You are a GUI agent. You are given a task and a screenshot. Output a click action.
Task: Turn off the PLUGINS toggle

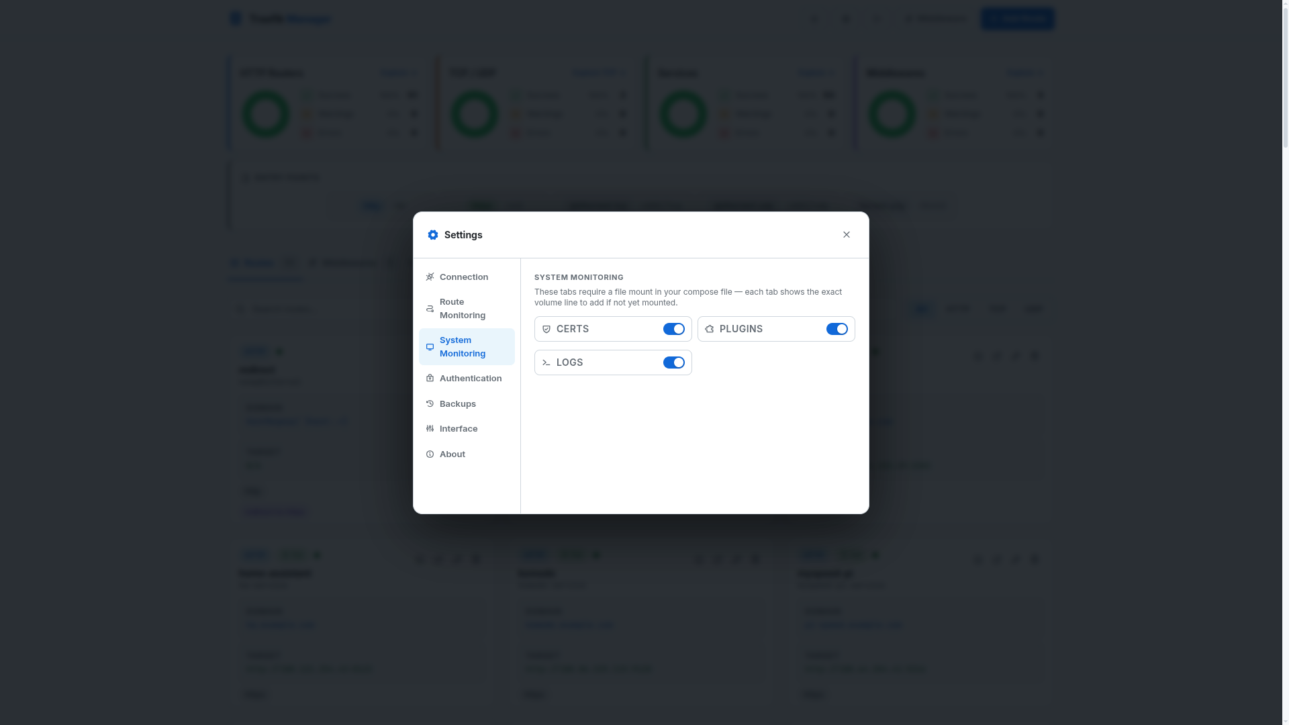click(x=837, y=329)
